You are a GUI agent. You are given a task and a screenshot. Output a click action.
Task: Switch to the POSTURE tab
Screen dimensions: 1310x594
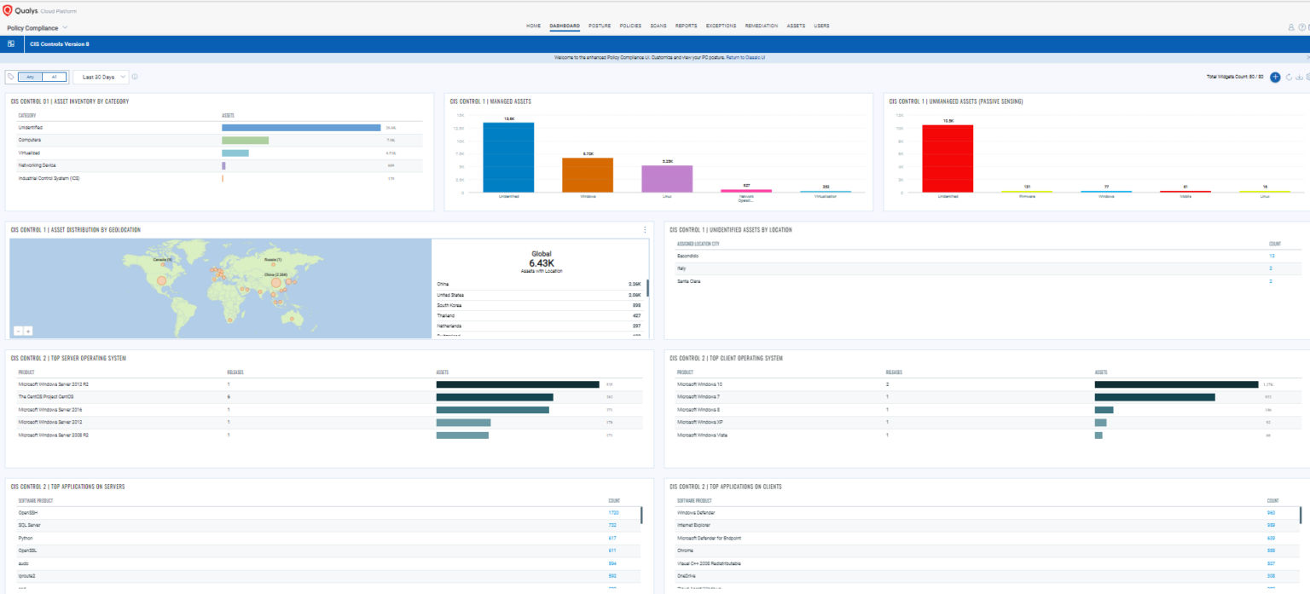[x=600, y=26]
